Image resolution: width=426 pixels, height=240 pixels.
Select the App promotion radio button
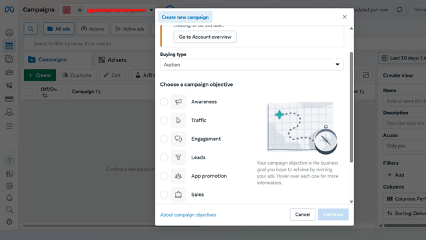(x=164, y=176)
